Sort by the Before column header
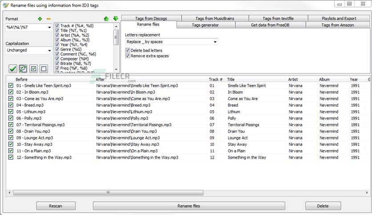 [21, 80]
